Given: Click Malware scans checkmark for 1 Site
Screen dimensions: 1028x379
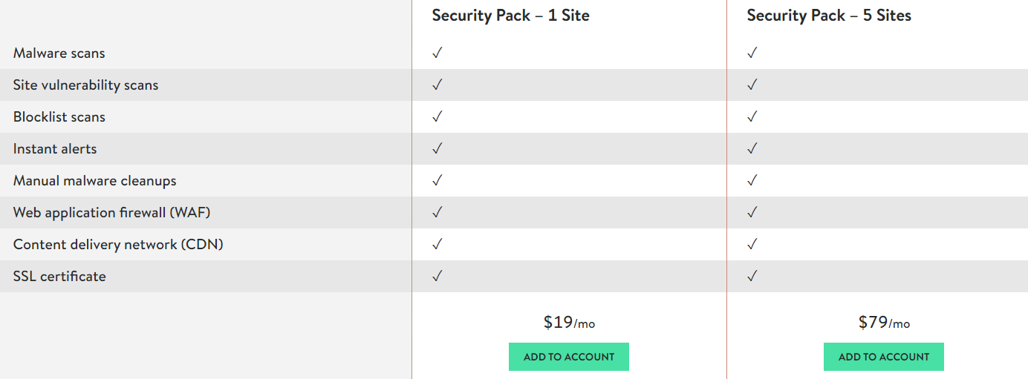Looking at the screenshot, I should [437, 53].
